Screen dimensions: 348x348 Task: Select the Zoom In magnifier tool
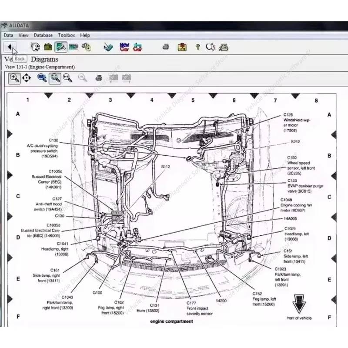[14, 78]
